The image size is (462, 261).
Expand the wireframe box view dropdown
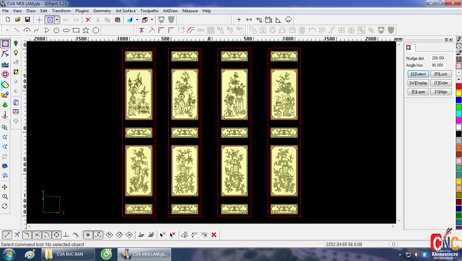tap(152, 20)
